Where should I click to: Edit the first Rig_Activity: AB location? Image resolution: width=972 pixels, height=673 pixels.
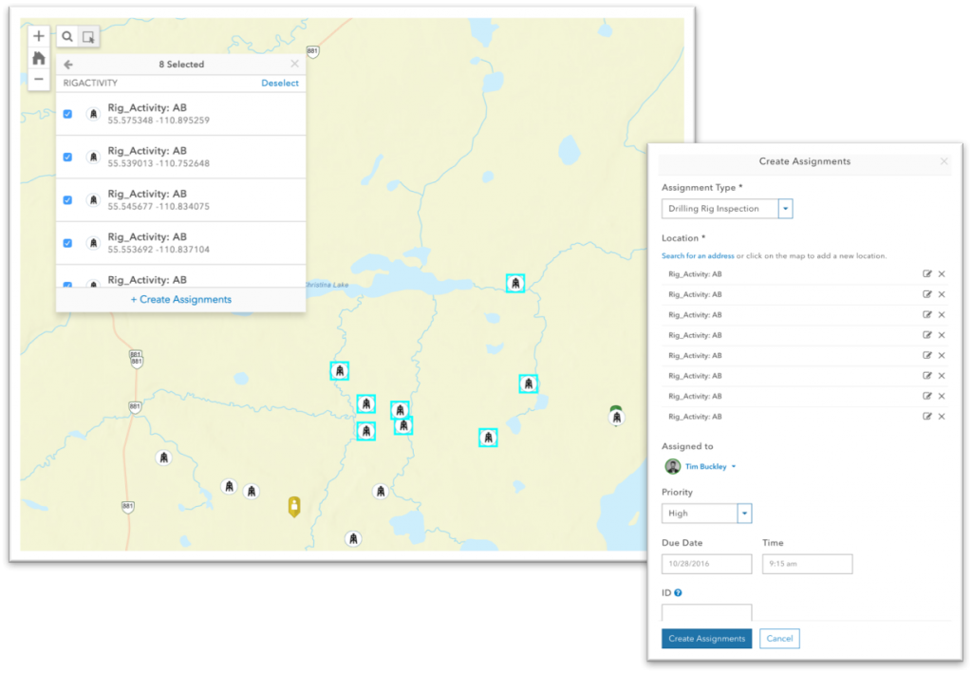click(x=926, y=274)
